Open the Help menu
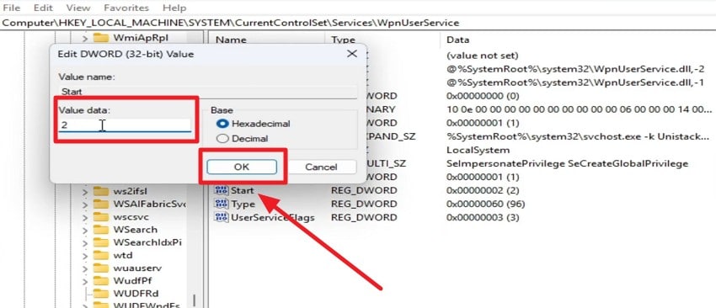The image size is (716, 308). [174, 8]
